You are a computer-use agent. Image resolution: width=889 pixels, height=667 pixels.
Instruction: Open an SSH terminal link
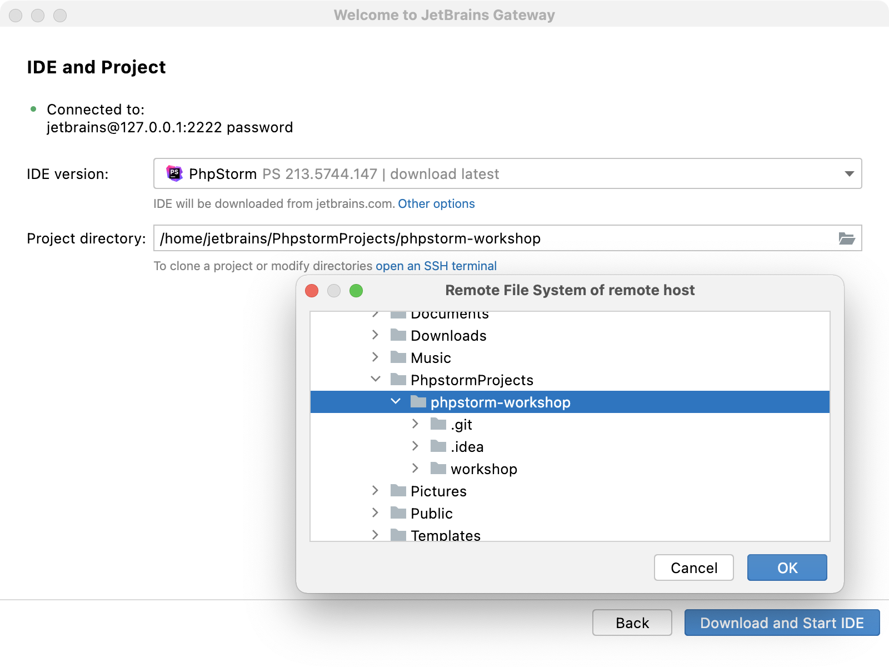[x=436, y=266]
